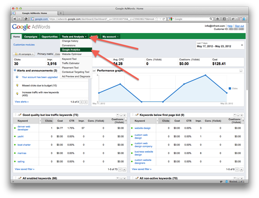259x198 pixels.
Task: Open business website design keyword link
Action: (x=144, y=153)
